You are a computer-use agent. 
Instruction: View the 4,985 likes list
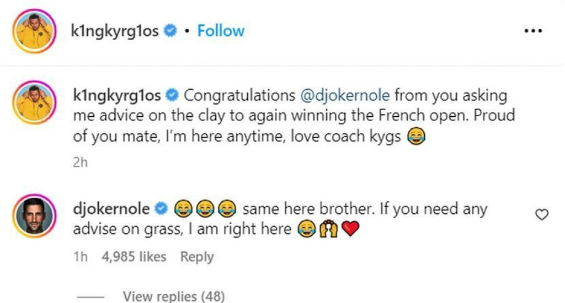point(134,257)
